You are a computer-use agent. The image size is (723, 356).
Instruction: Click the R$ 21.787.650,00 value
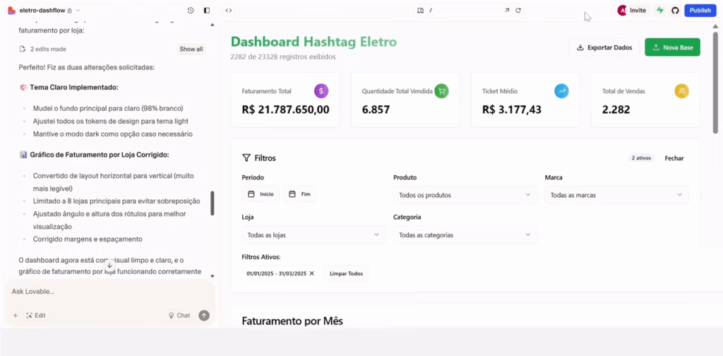pos(285,109)
